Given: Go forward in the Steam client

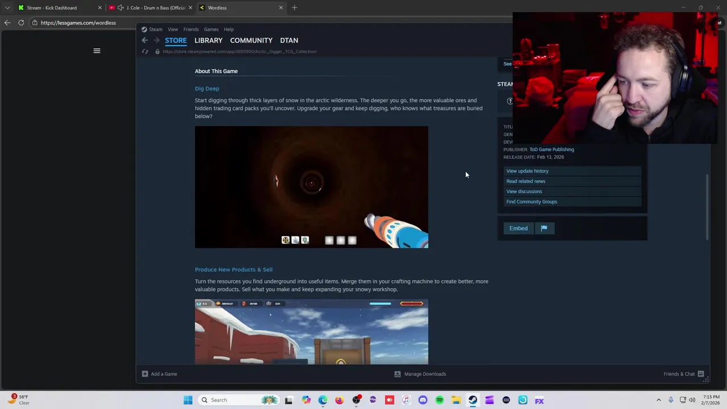Looking at the screenshot, I should (x=157, y=40).
